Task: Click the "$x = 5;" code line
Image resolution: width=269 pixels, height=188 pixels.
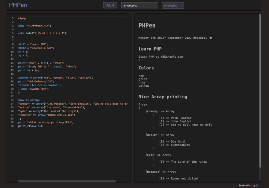Action: click(x=23, y=52)
